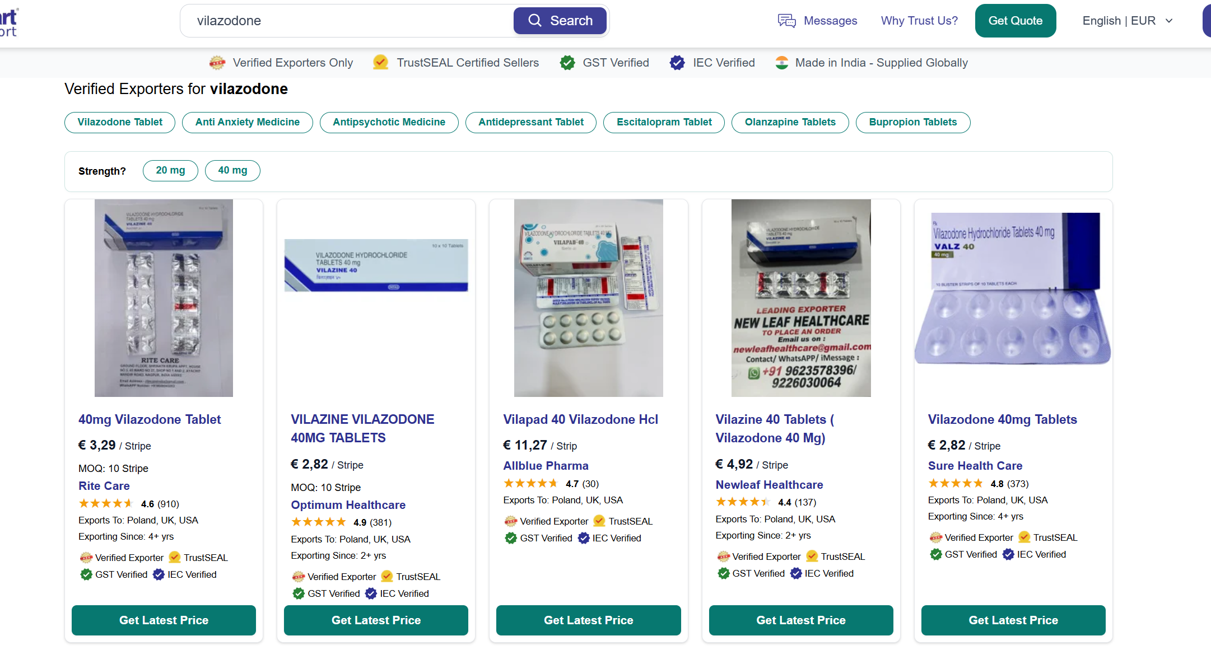Click the Verified Exporters Only badge icon
This screenshot has width=1211, height=650.
tap(217, 63)
